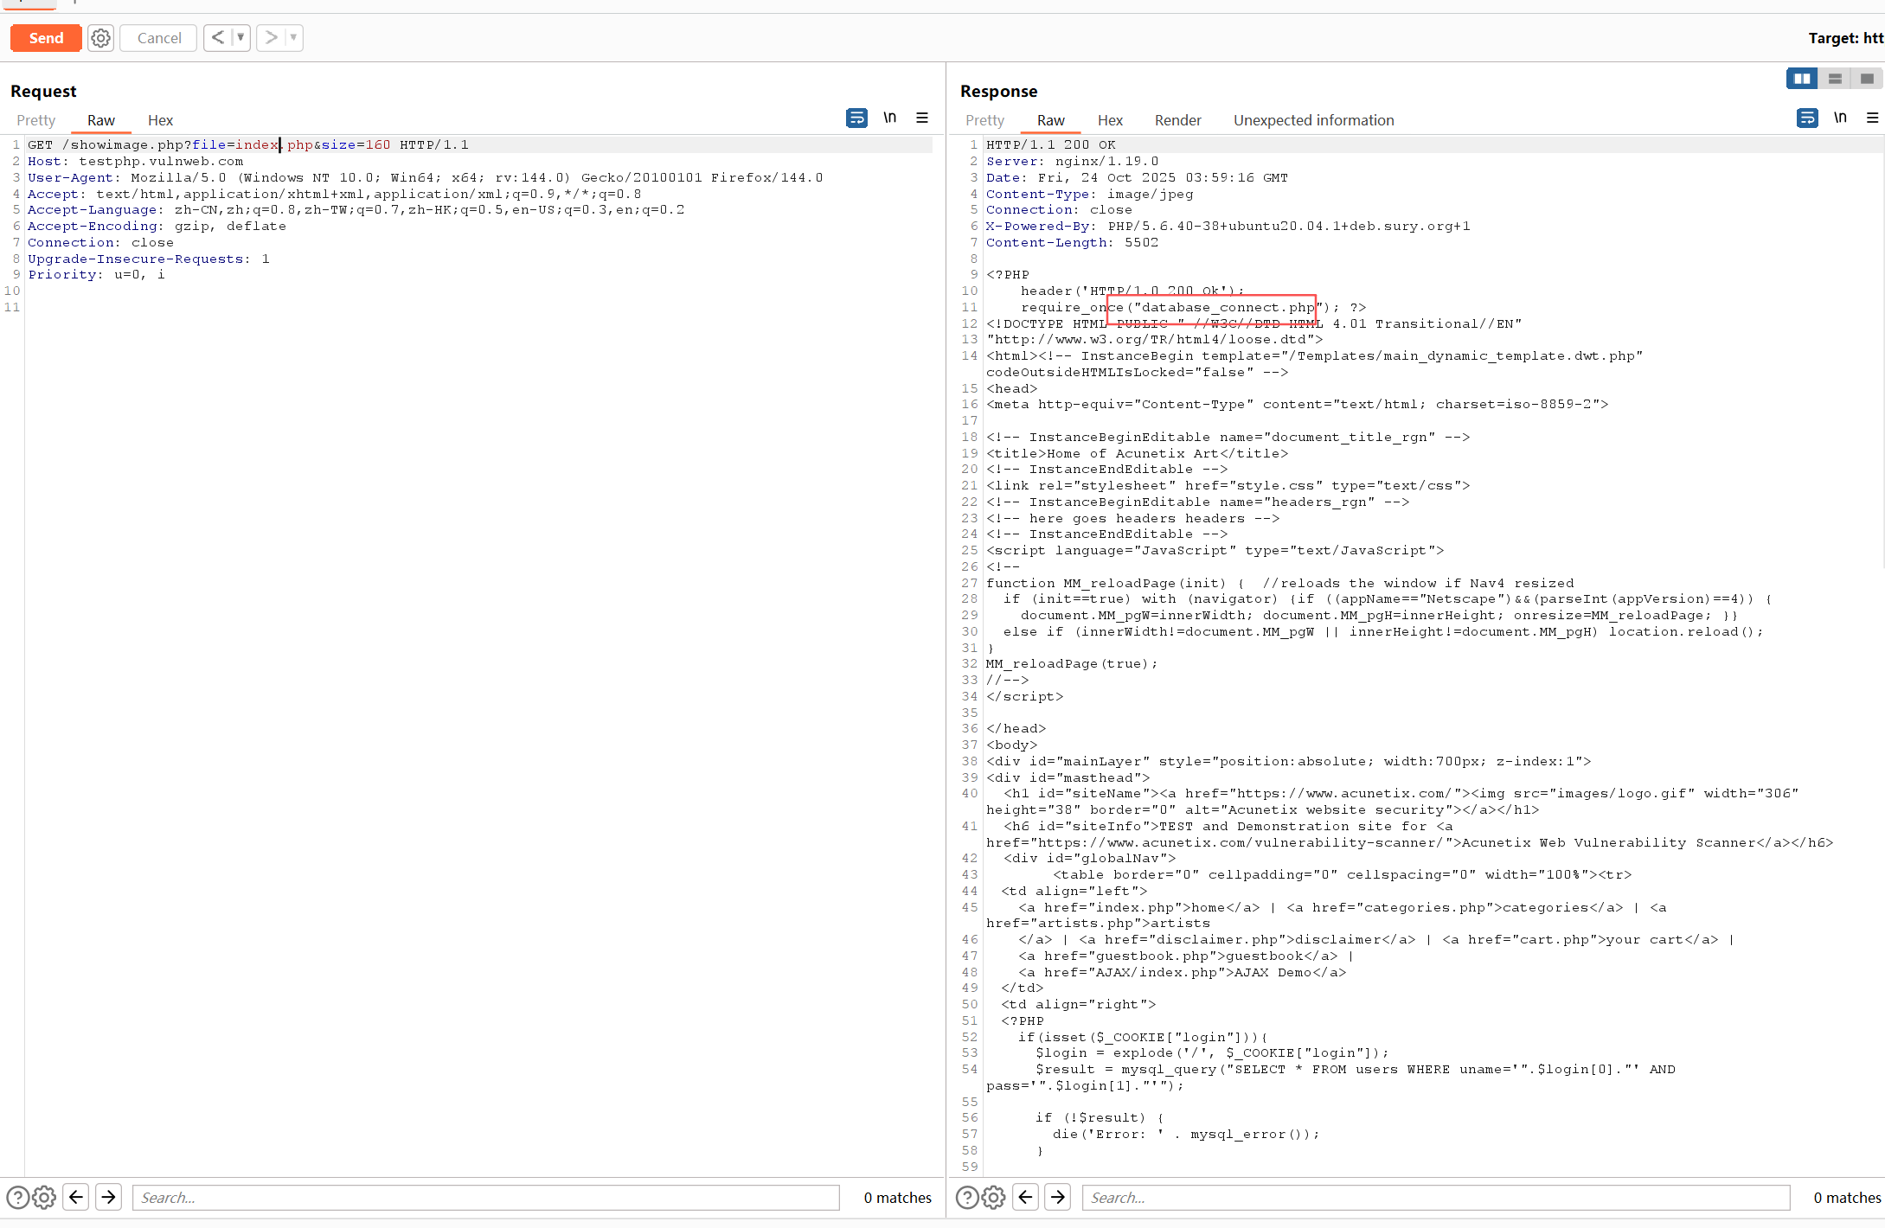Open Request search help icon
The image size is (1885, 1228).
[x=17, y=1198]
